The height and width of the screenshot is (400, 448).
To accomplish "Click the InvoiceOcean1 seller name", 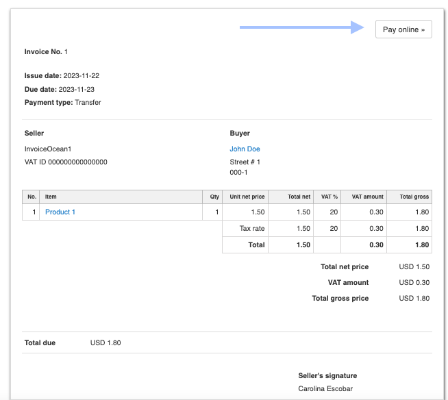I will 48,149.
